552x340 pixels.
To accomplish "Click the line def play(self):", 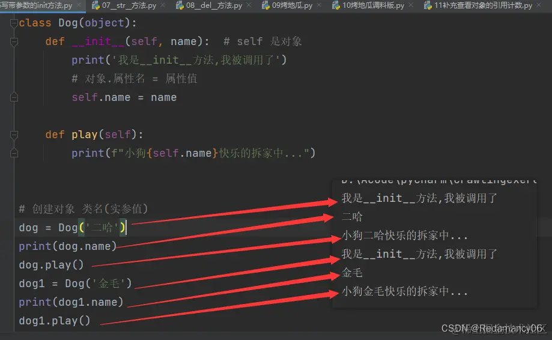I will click(94, 135).
